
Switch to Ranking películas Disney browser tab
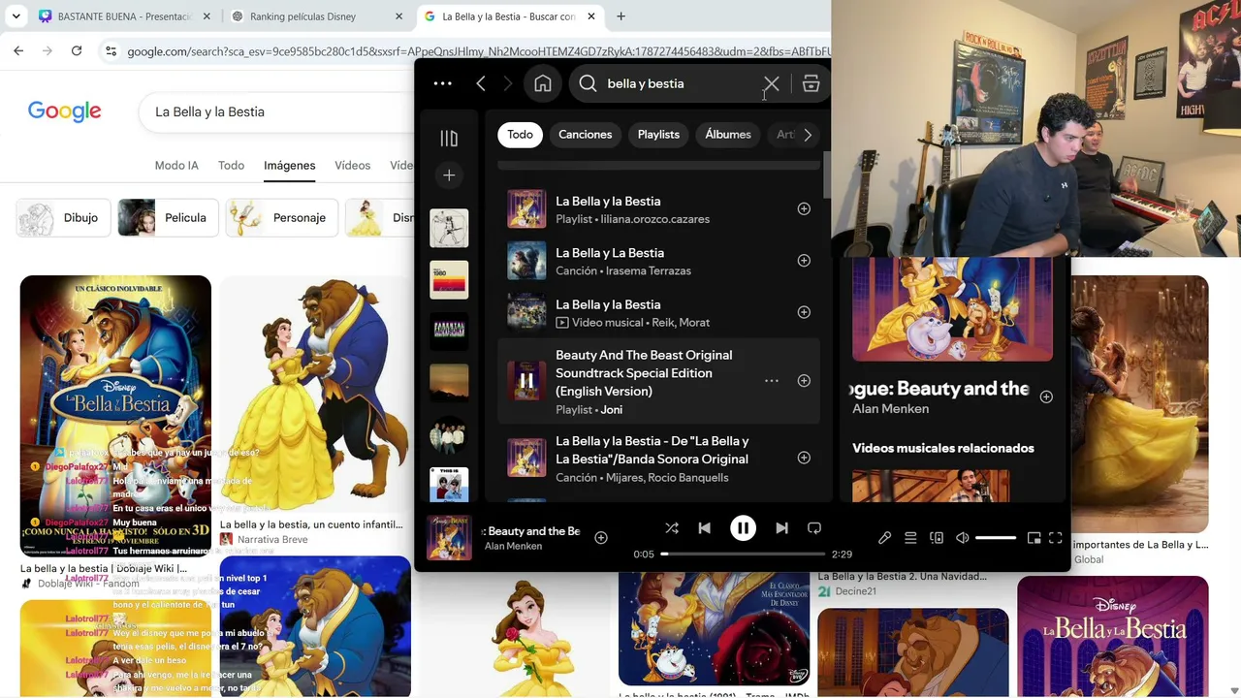(x=315, y=16)
